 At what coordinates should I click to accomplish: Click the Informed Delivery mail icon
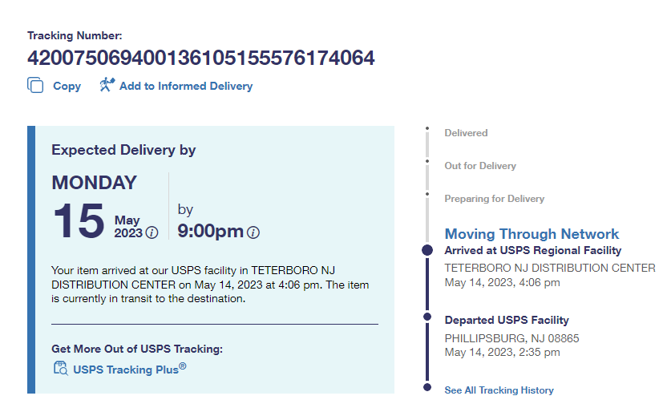click(x=107, y=85)
